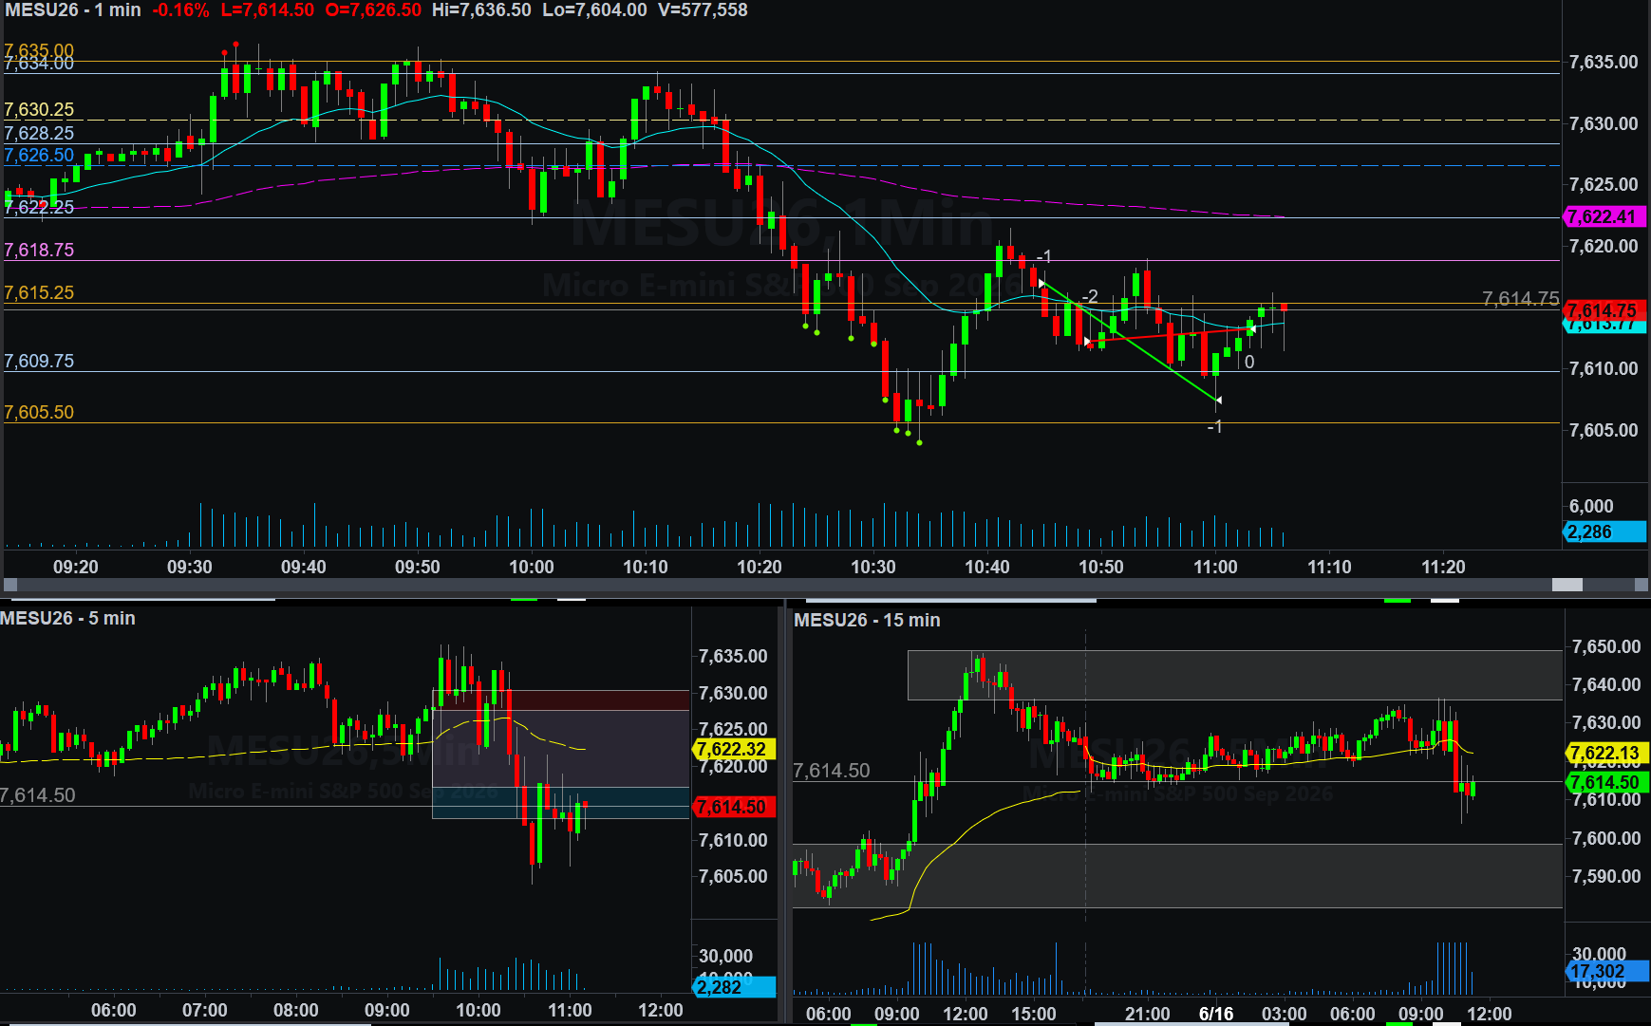1651x1026 pixels.
Task: Click the -0.16% change value
Action: [x=180, y=10]
